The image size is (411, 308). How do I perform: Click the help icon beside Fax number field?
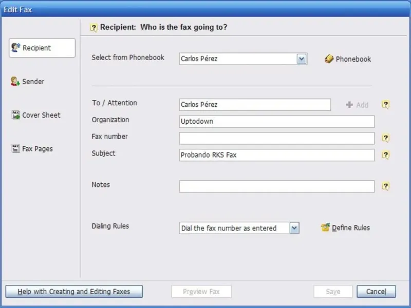385,138
